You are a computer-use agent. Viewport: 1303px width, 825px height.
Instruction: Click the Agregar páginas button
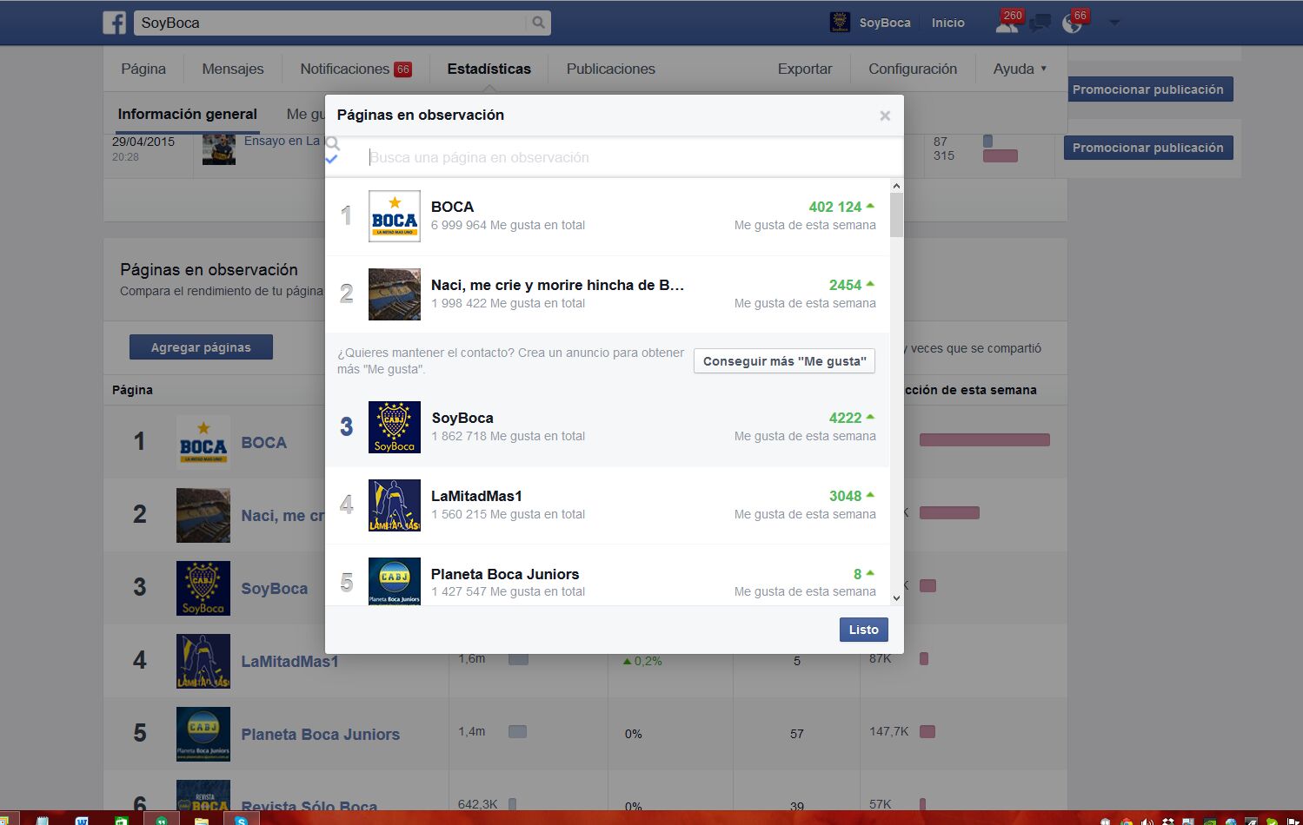pyautogui.click(x=201, y=347)
